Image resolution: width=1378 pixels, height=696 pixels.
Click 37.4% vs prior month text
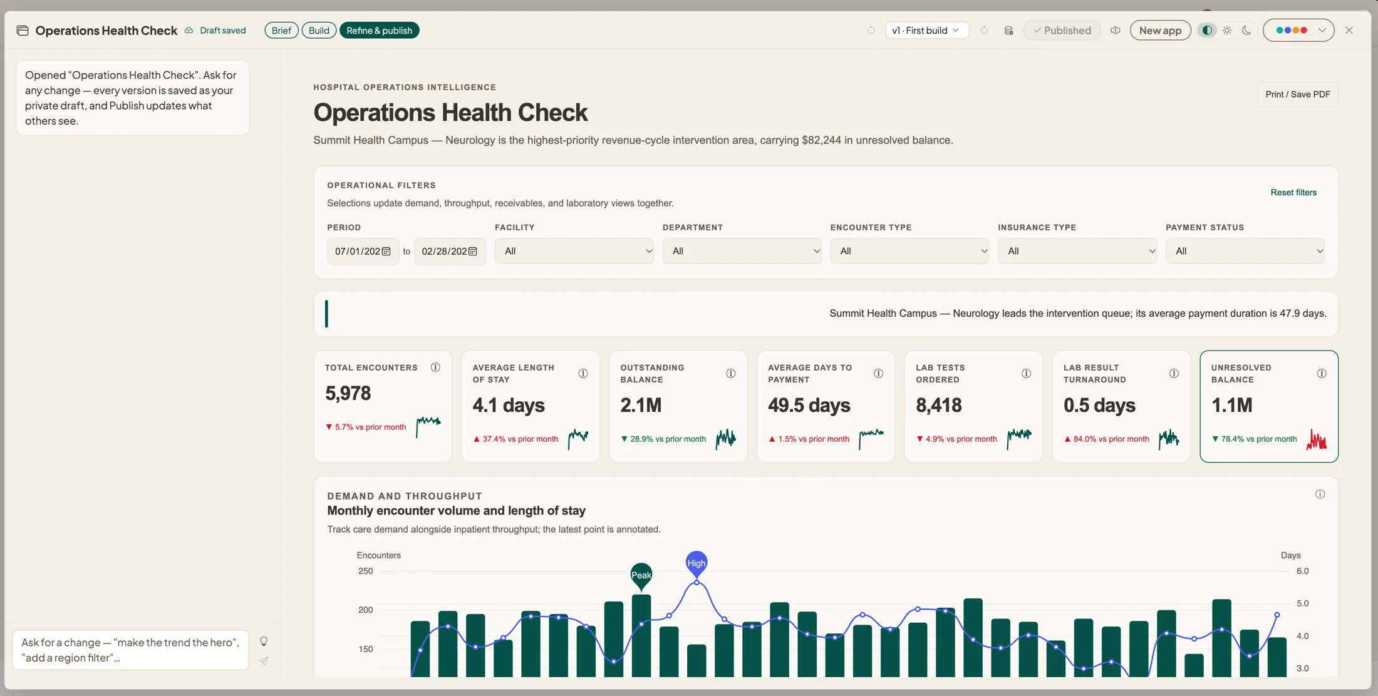pyautogui.click(x=520, y=439)
